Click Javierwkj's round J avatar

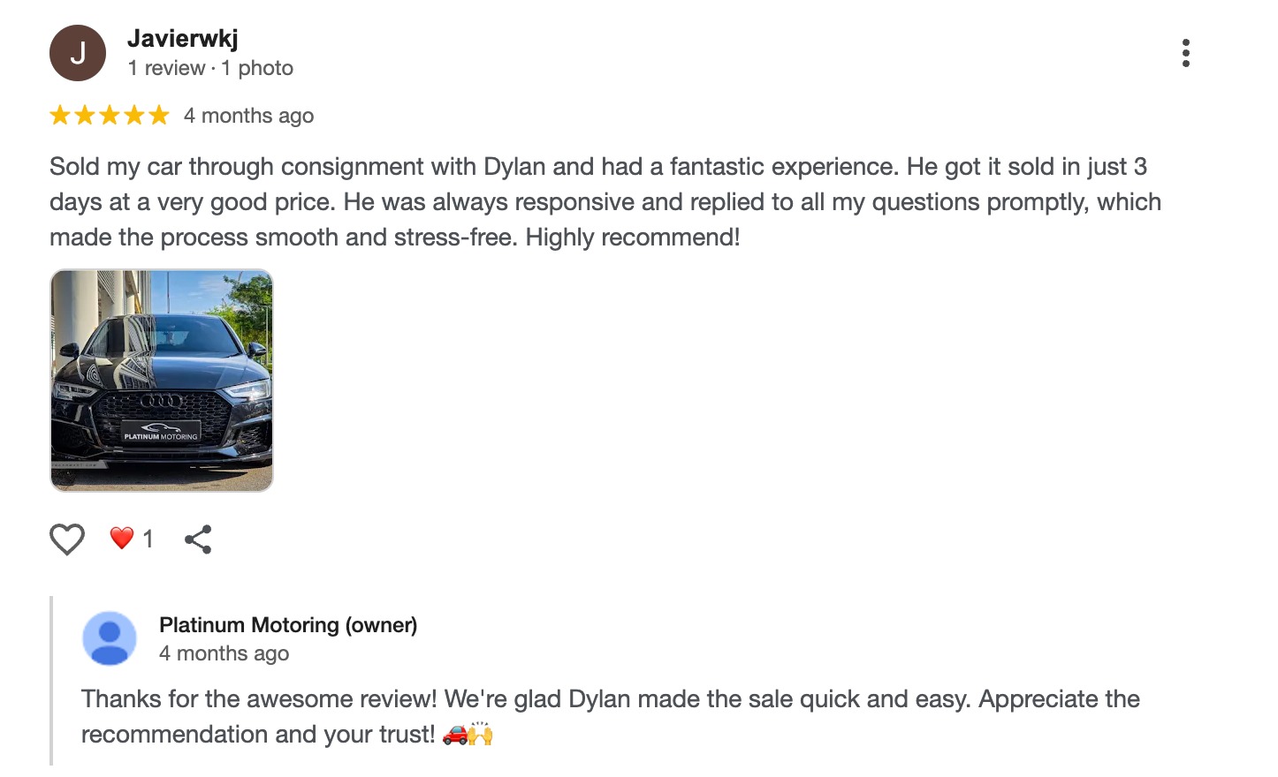(x=78, y=53)
